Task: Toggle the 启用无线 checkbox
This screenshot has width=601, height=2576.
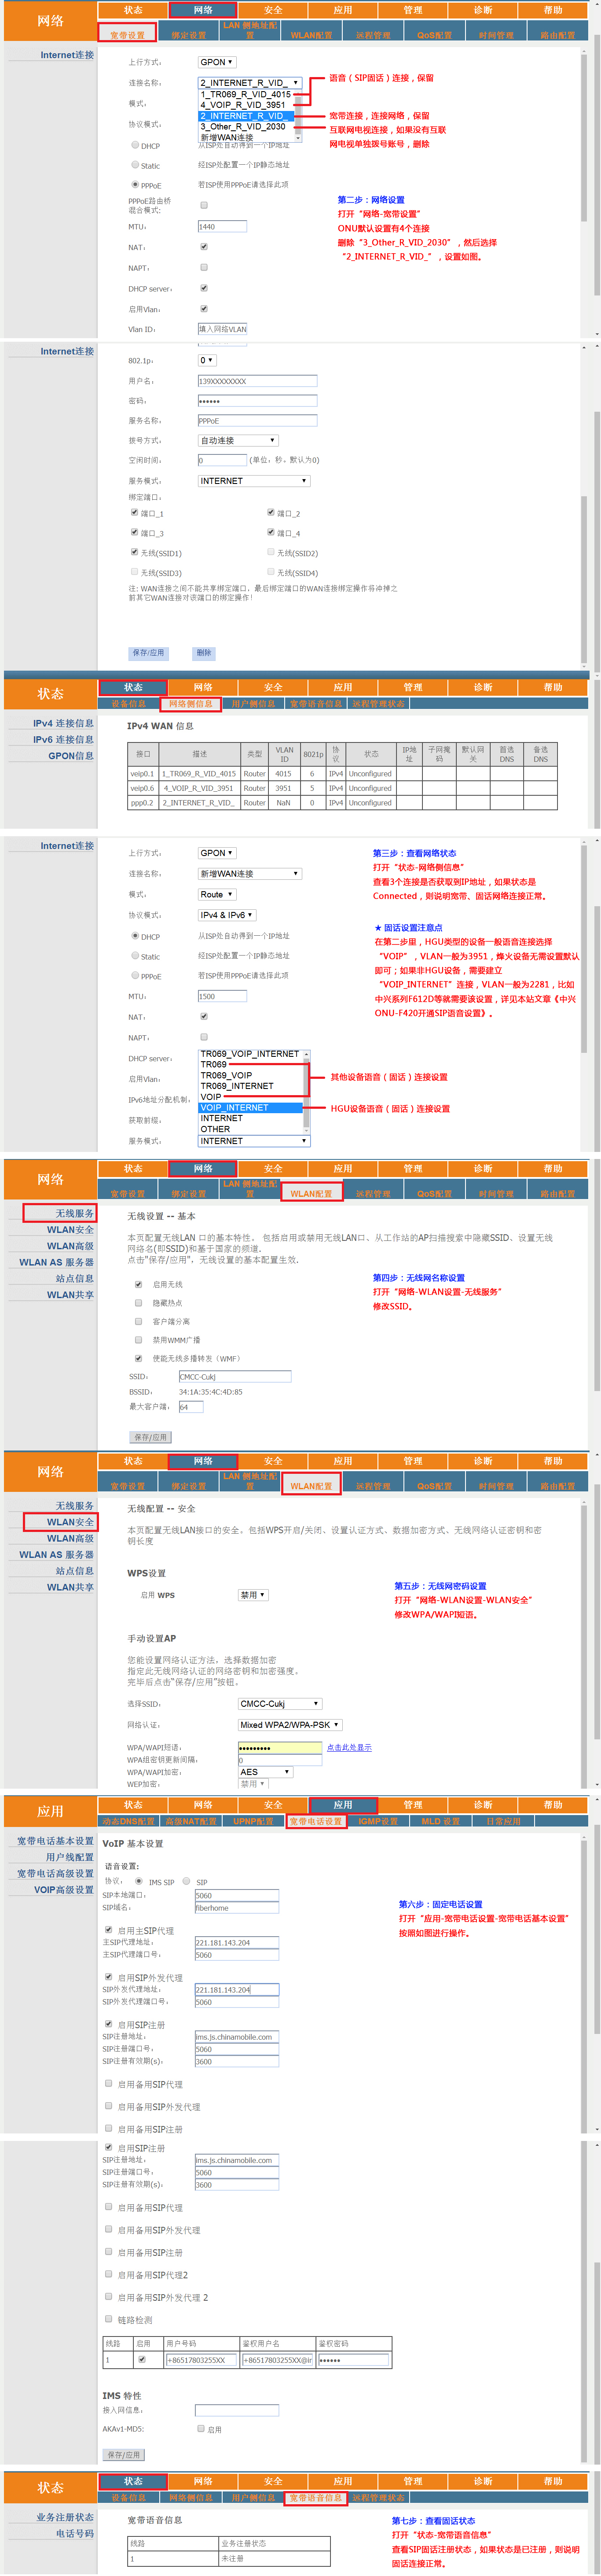Action: (x=139, y=1284)
